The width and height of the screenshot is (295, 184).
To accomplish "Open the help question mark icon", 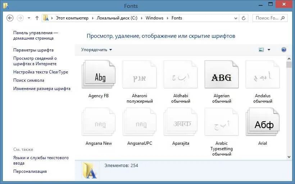I will (x=284, y=50).
